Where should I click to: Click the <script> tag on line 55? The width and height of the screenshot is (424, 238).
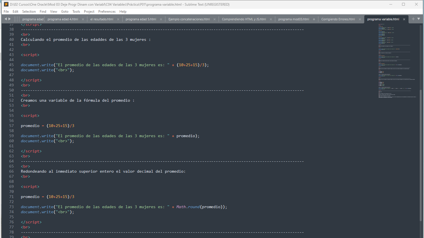[x=30, y=115]
